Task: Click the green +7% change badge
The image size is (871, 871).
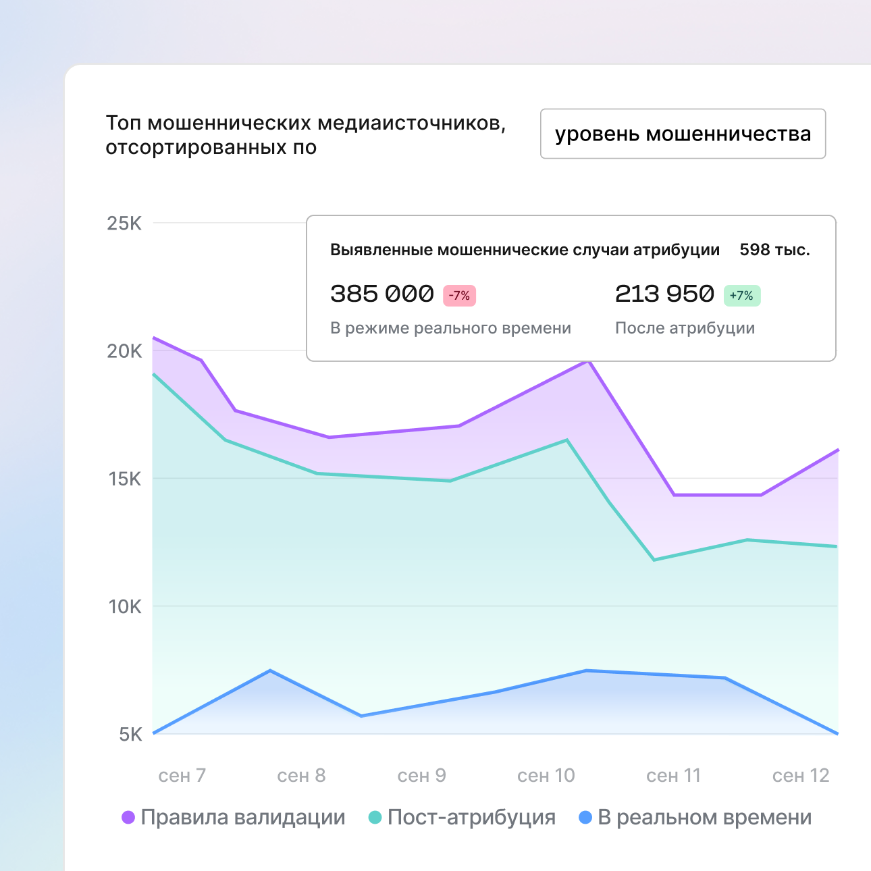Action: pyautogui.click(x=741, y=296)
